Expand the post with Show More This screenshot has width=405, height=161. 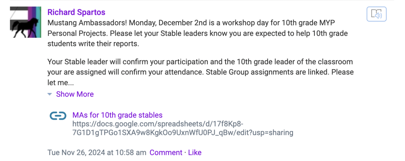pyautogui.click(x=75, y=94)
